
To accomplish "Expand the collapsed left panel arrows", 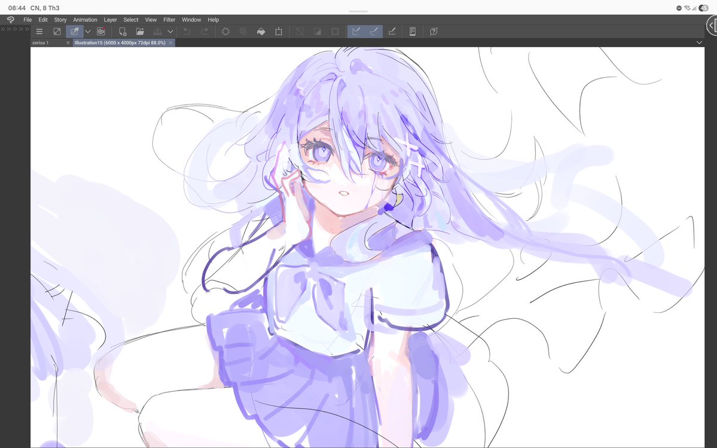I will click(x=14, y=29).
